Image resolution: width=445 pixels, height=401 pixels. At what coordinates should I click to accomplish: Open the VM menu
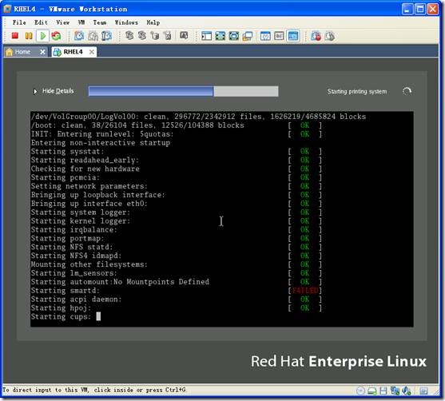pyautogui.click(x=81, y=22)
